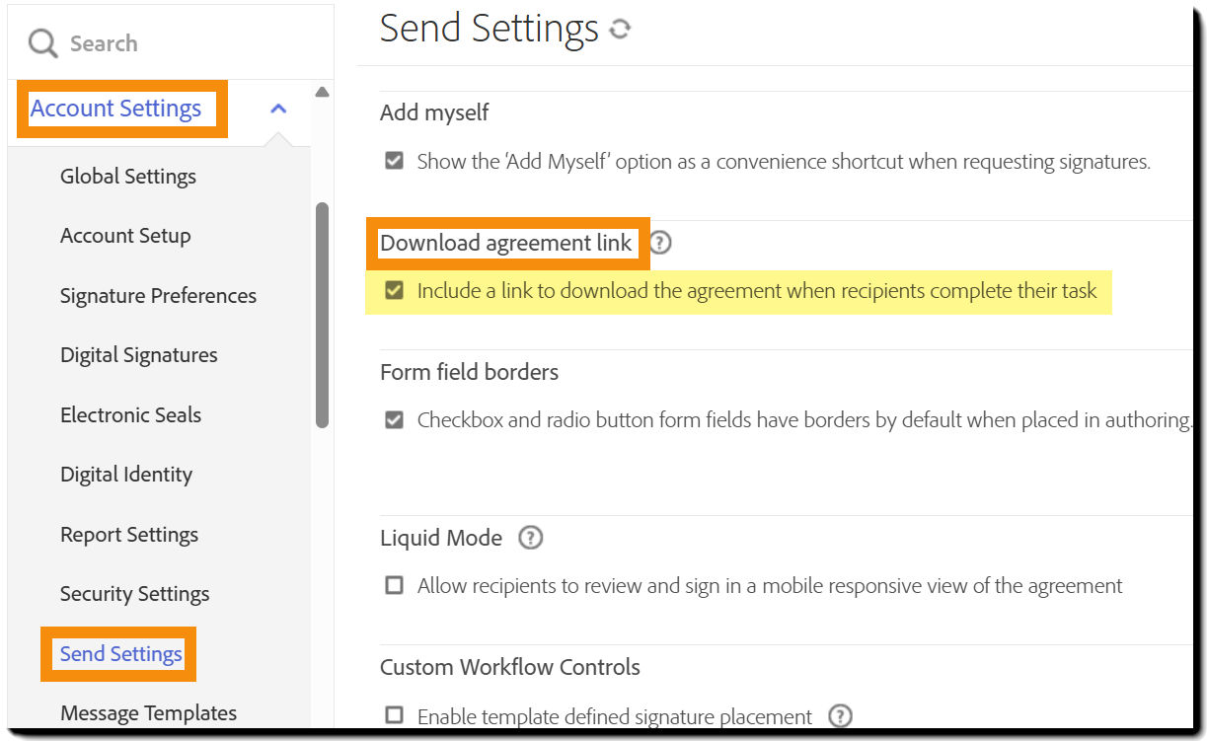Open help for Download agreement link
Screen dimensions: 1207x741
(x=659, y=243)
